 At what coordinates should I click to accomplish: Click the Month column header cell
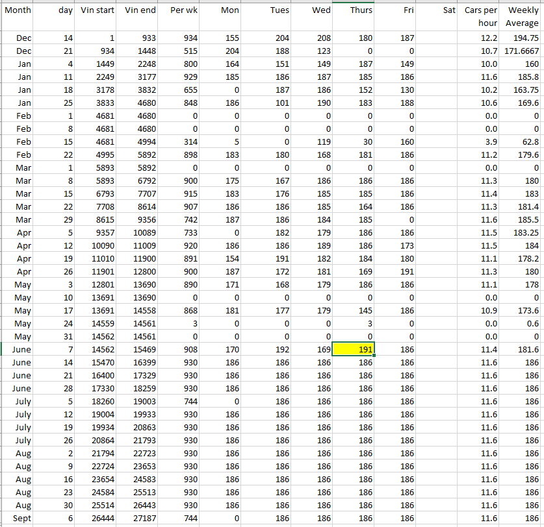tap(18, 11)
